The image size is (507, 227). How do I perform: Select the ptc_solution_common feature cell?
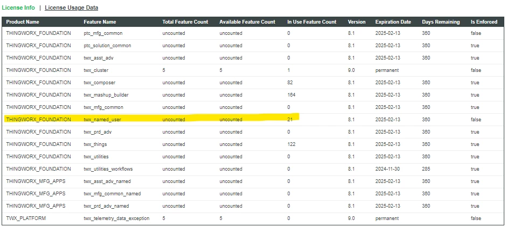(107, 46)
